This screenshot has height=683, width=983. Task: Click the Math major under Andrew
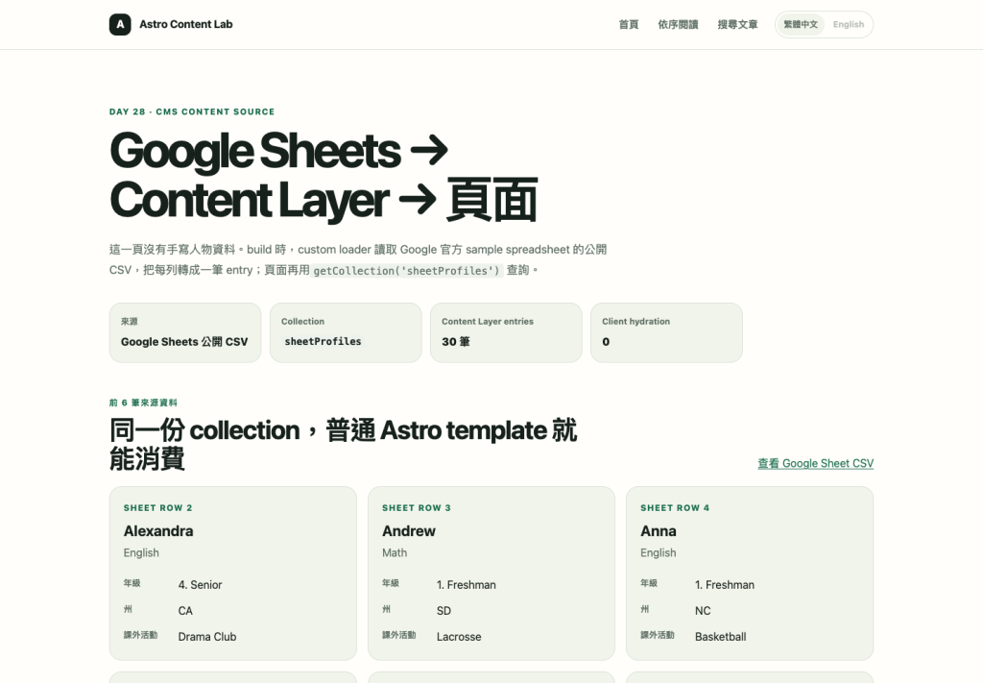point(395,552)
